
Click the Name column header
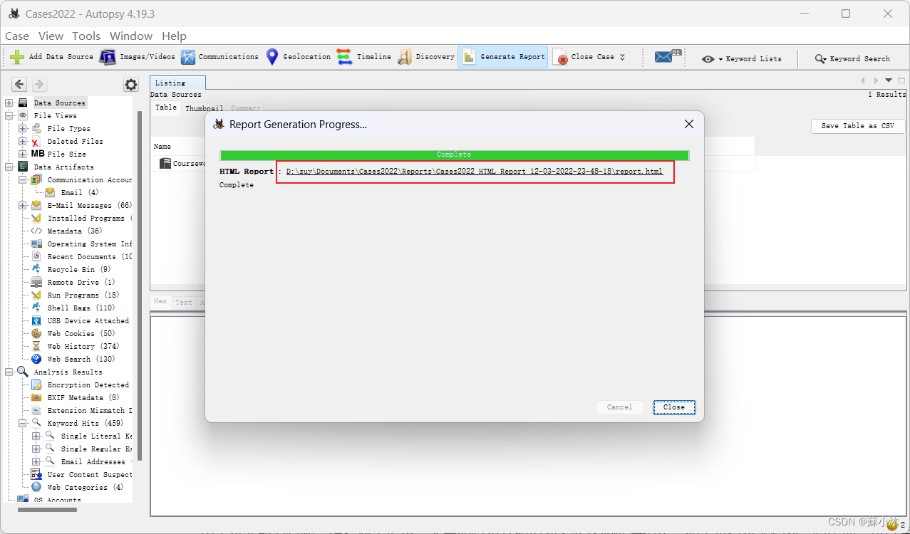pyautogui.click(x=162, y=146)
